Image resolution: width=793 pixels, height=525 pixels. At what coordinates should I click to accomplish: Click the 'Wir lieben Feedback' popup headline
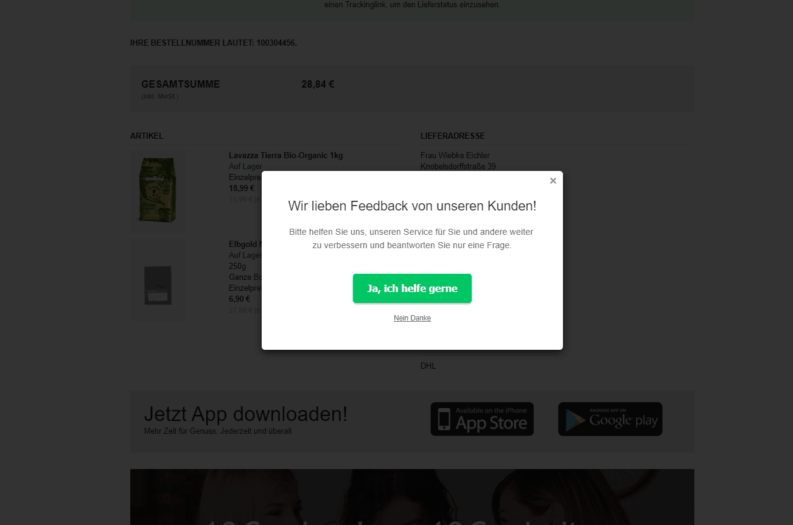point(412,206)
